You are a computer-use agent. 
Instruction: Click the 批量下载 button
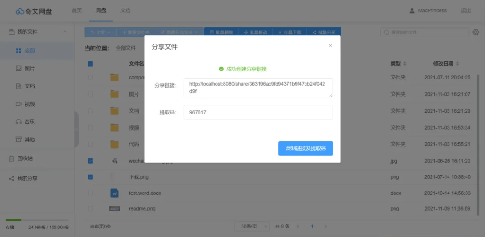click(x=289, y=32)
